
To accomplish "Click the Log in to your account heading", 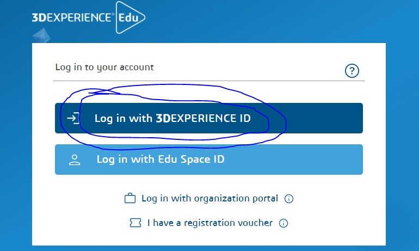I will tap(104, 68).
